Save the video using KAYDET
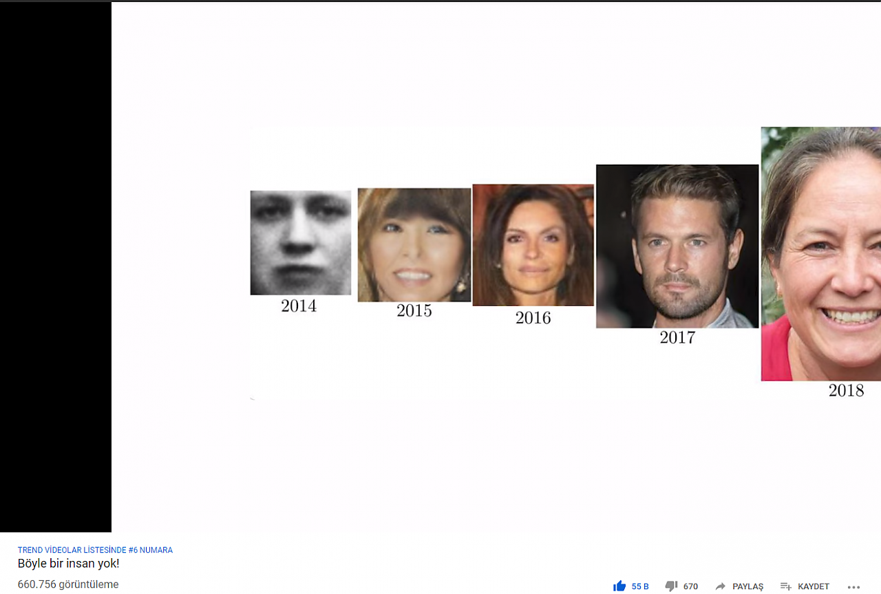Screen dimensions: 881x594 (x=805, y=586)
